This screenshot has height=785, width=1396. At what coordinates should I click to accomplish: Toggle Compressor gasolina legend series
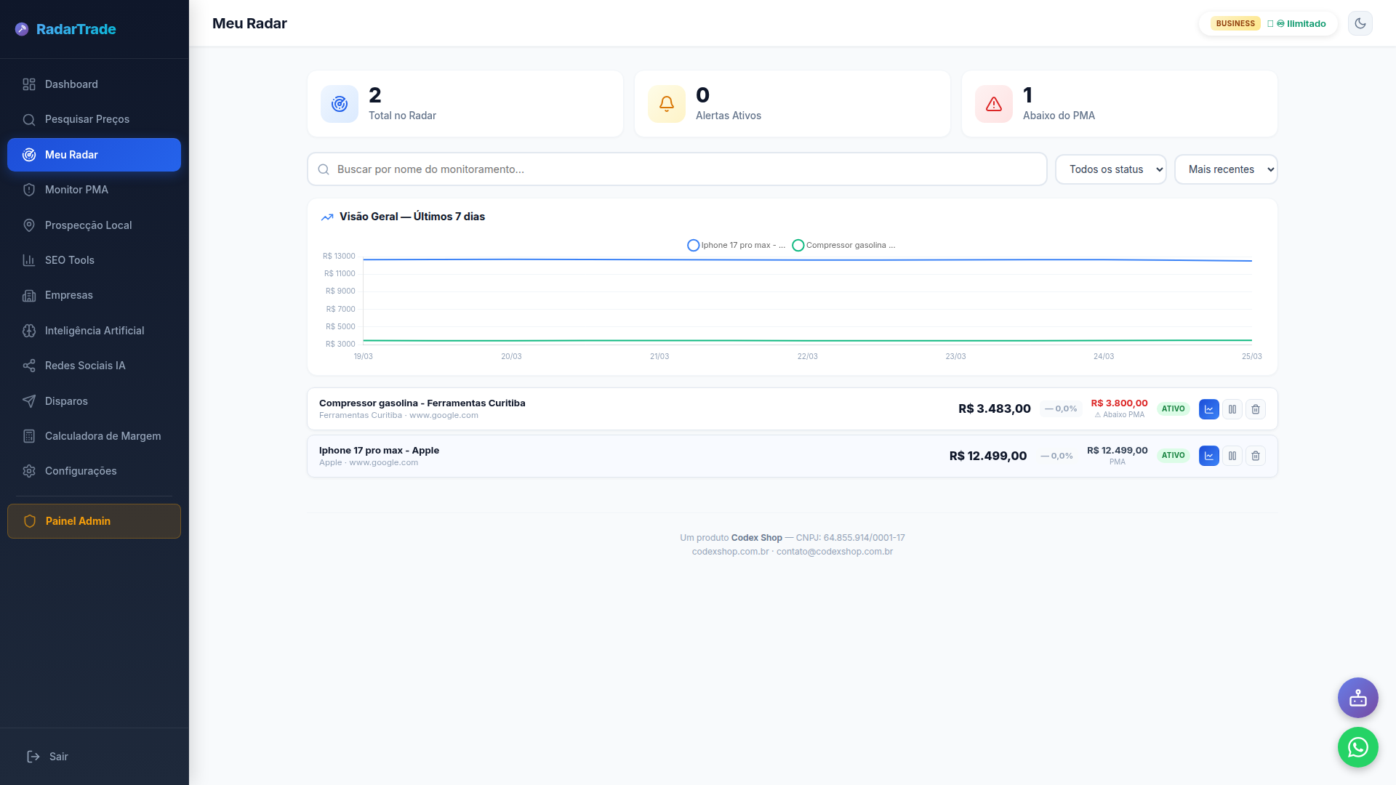pos(843,246)
